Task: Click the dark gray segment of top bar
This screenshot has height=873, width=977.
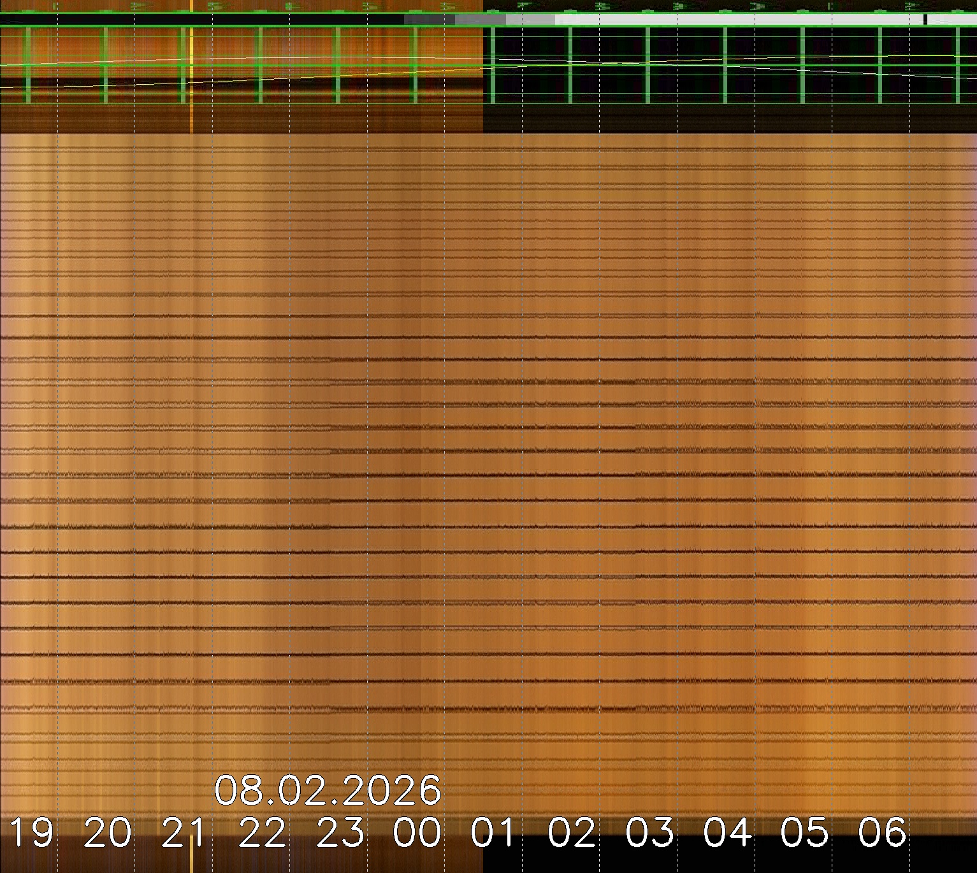Action: point(429,20)
